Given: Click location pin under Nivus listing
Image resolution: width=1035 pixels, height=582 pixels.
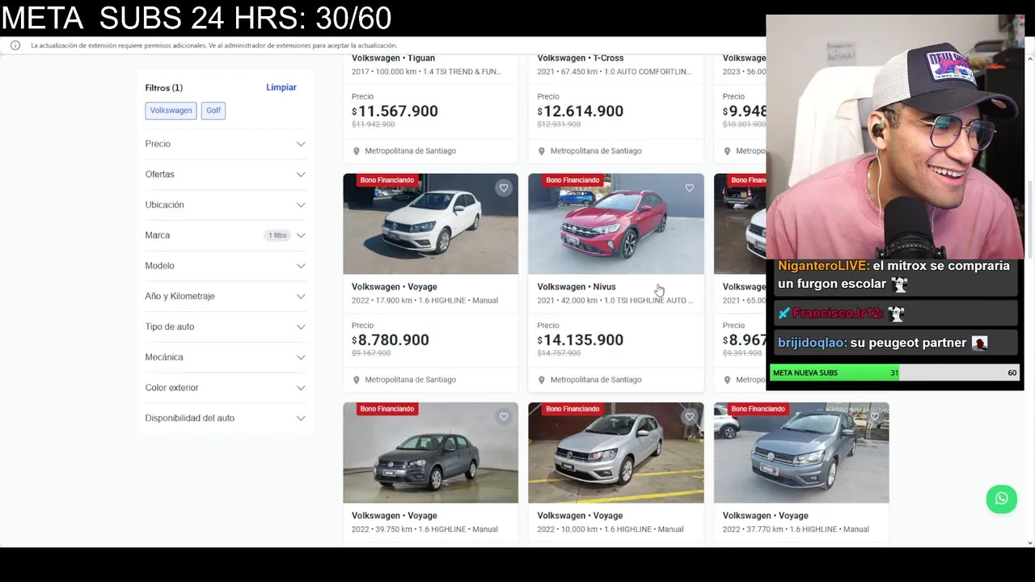Looking at the screenshot, I should click(x=542, y=380).
